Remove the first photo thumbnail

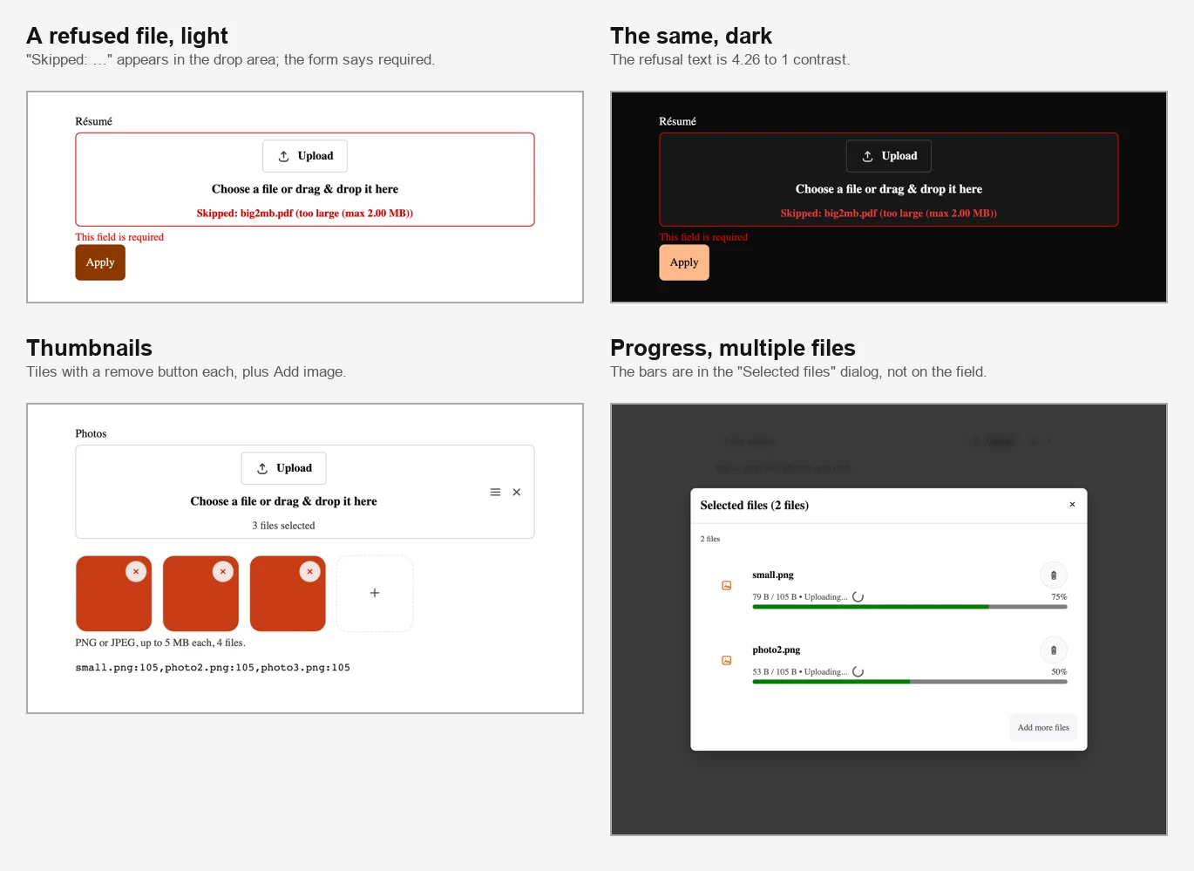136,572
